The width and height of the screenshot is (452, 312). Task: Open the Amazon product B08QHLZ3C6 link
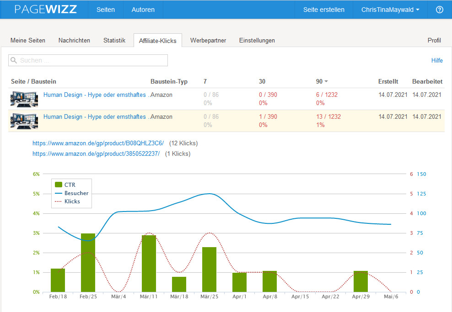[98, 143]
